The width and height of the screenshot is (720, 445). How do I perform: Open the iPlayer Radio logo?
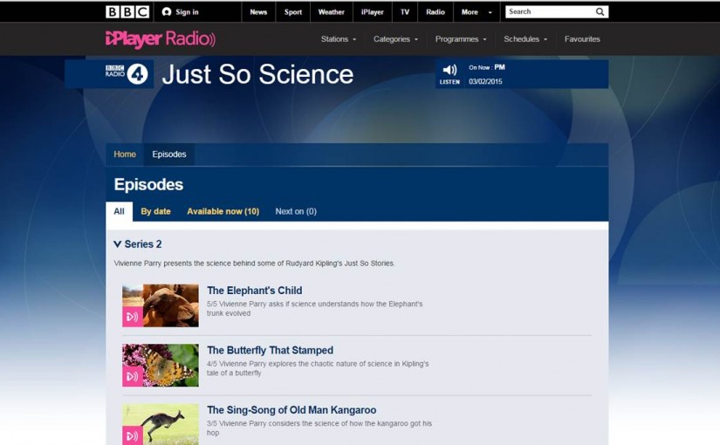pyautogui.click(x=161, y=39)
